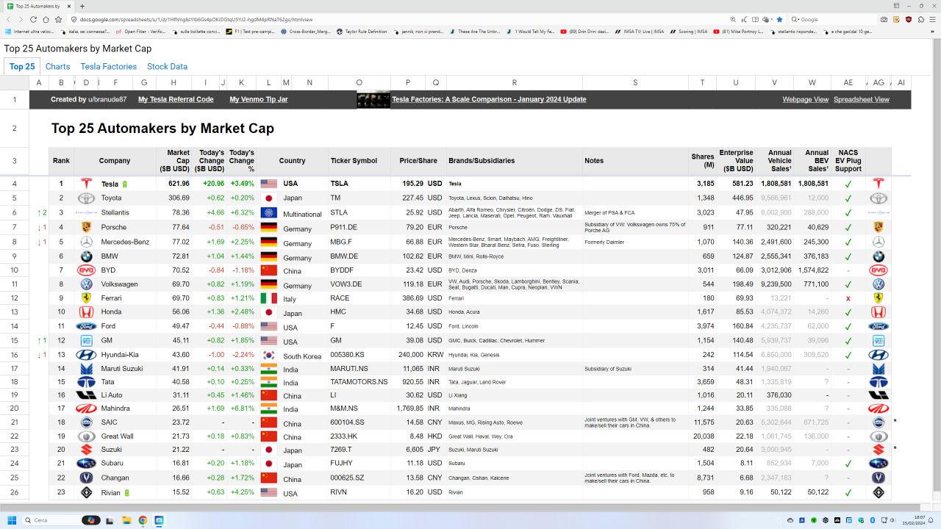Image resolution: width=941 pixels, height=529 pixels.
Task: Click the Tesla logo beside the Tesla company name
Action: pos(87,184)
